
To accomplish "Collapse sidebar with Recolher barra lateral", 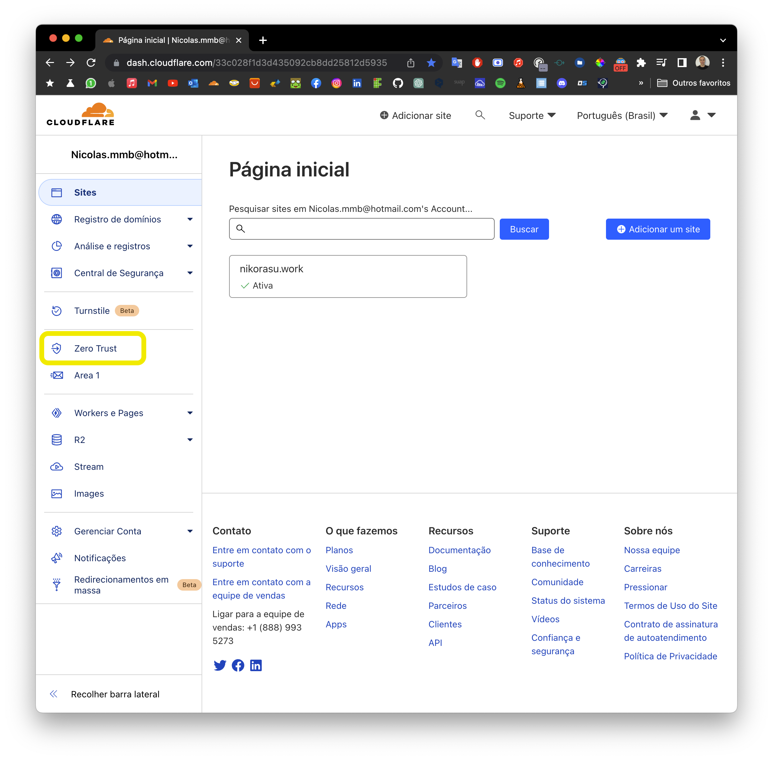I will click(x=105, y=694).
